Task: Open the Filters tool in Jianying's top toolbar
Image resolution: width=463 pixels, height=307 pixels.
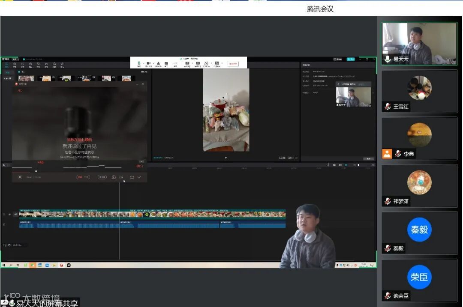Action: coord(54,65)
